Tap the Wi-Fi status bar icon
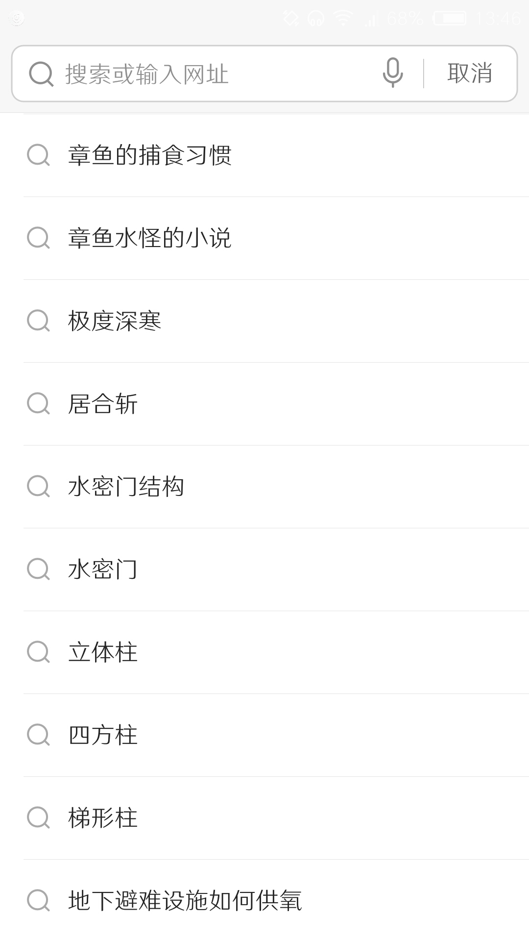529x941 pixels. (343, 19)
